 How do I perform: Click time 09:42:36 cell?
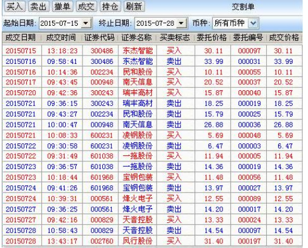pos(62,93)
